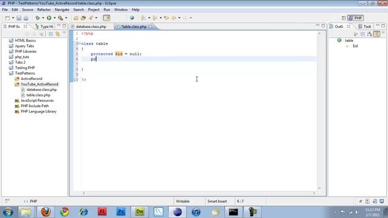Select the YouTube_ActiveRecord folder
Screen dimensions: 388x218
(39, 84)
